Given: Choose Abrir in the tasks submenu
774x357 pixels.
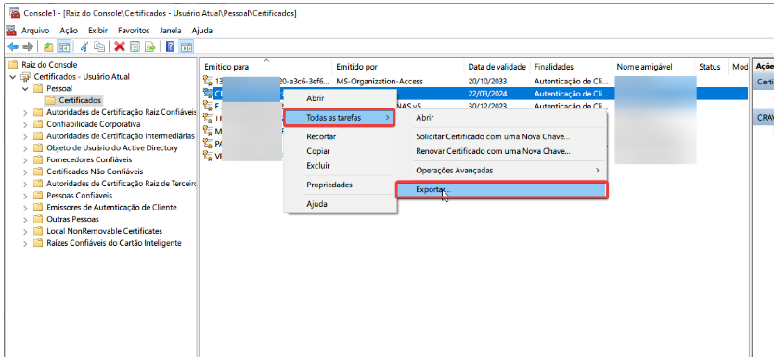Looking at the screenshot, I should click(x=501, y=118).
